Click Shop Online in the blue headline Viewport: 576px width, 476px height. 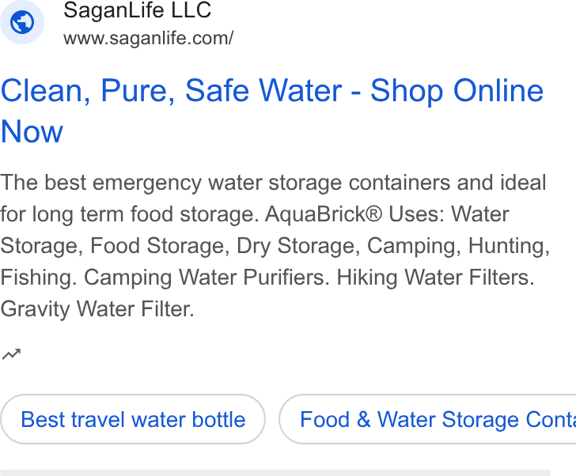(457, 91)
